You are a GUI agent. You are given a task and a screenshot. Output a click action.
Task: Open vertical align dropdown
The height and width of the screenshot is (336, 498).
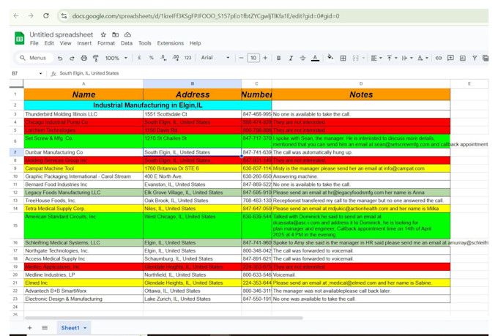click(x=392, y=58)
